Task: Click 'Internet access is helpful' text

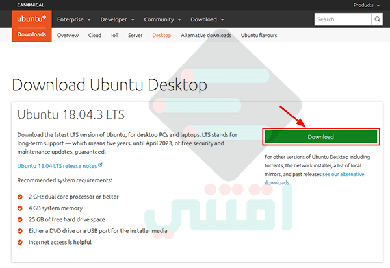Action: [60, 243]
